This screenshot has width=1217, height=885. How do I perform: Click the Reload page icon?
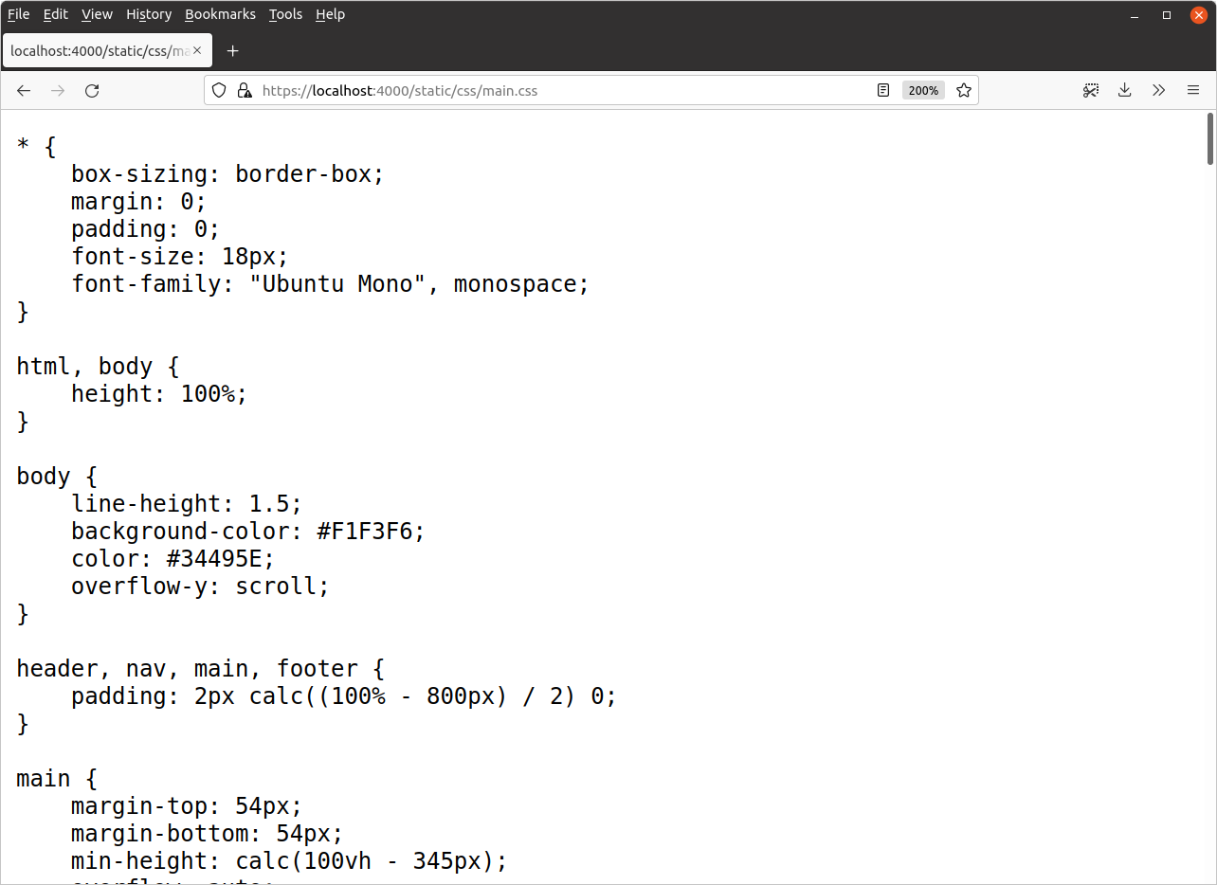[92, 91]
